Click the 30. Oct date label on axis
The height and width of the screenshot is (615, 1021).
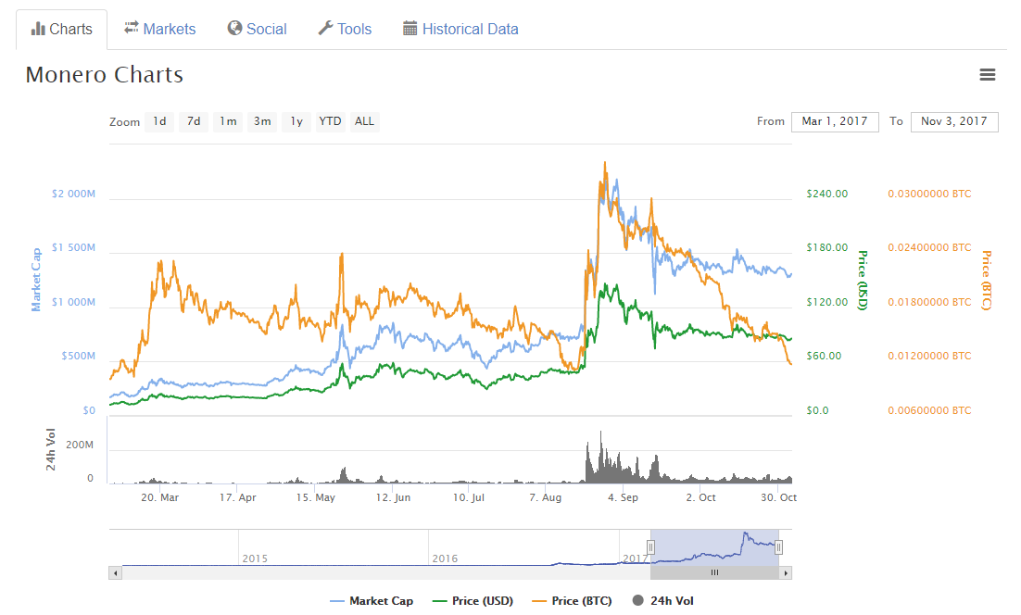(779, 498)
